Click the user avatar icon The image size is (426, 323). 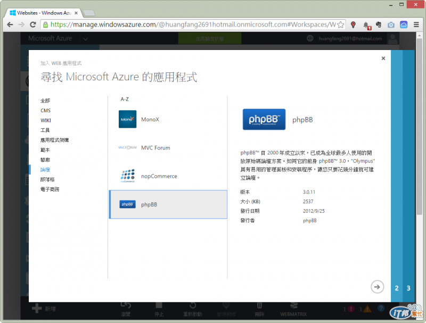[392, 38]
